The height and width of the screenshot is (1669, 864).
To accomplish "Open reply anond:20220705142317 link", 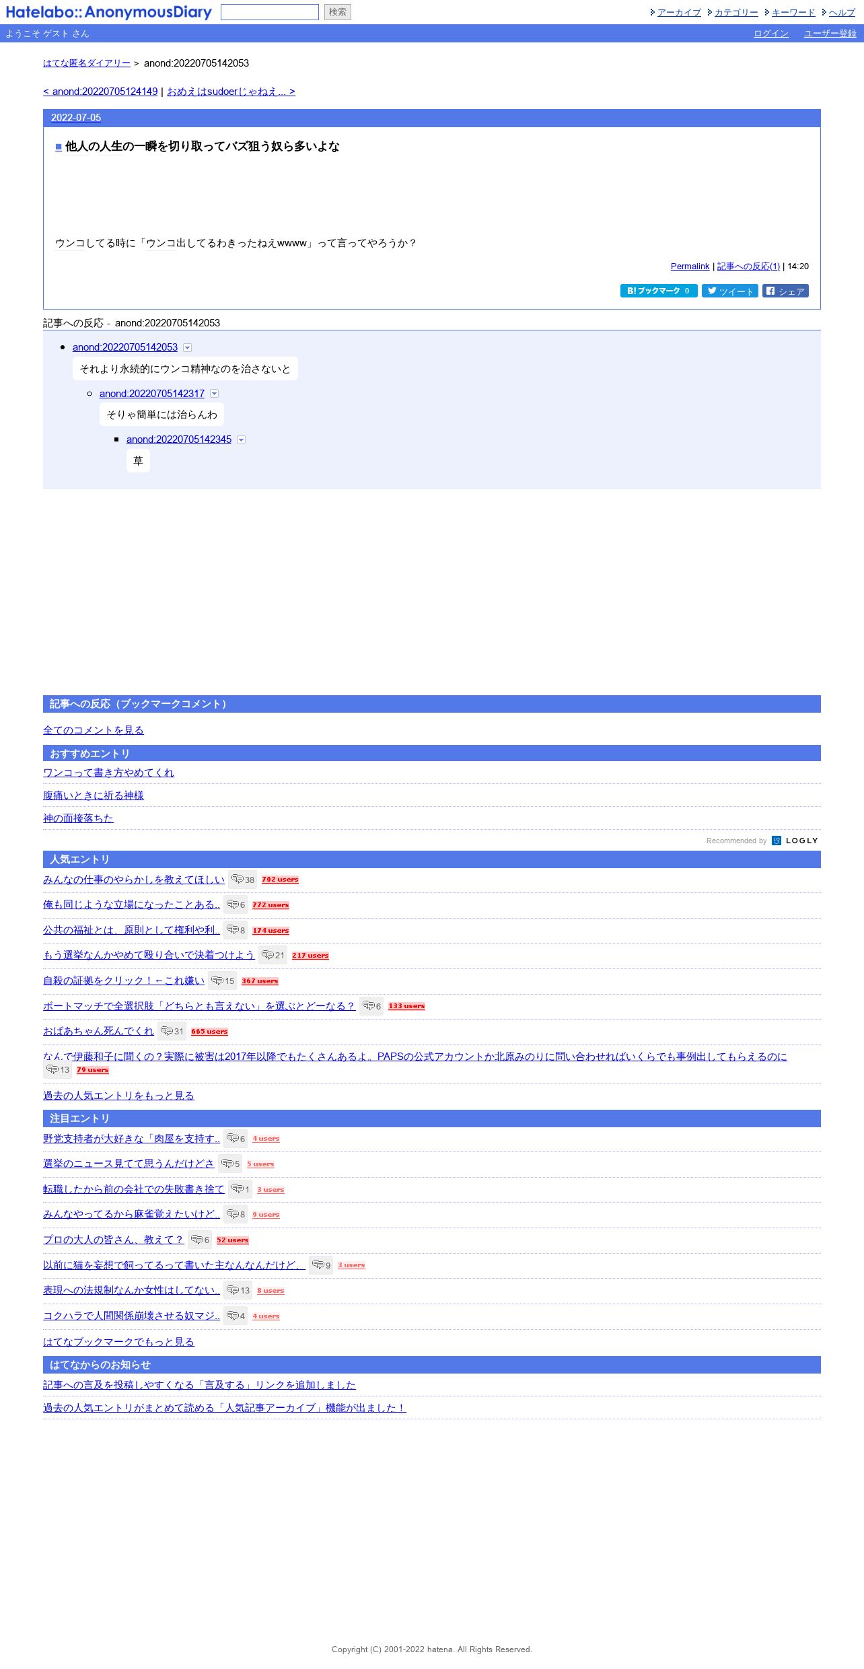I will [x=152, y=394].
